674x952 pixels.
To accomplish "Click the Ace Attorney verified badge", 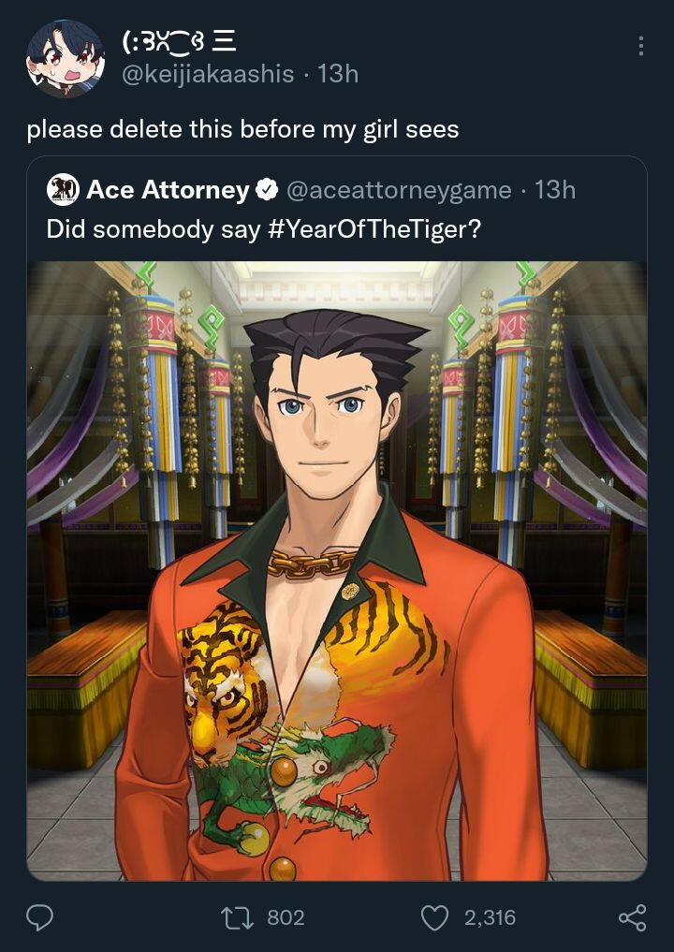I will 267,190.
